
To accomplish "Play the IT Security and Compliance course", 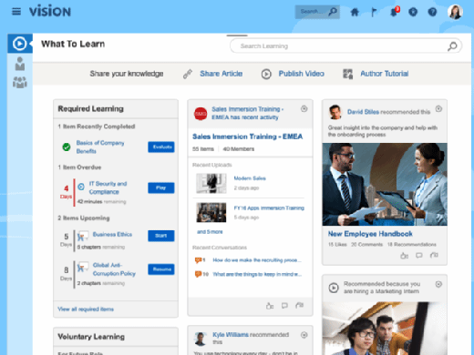I will pyautogui.click(x=161, y=188).
